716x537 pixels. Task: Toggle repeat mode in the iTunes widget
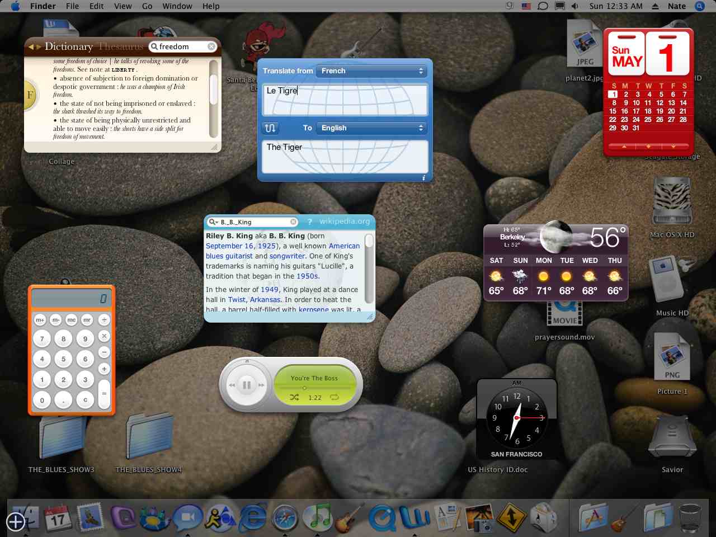click(x=335, y=398)
